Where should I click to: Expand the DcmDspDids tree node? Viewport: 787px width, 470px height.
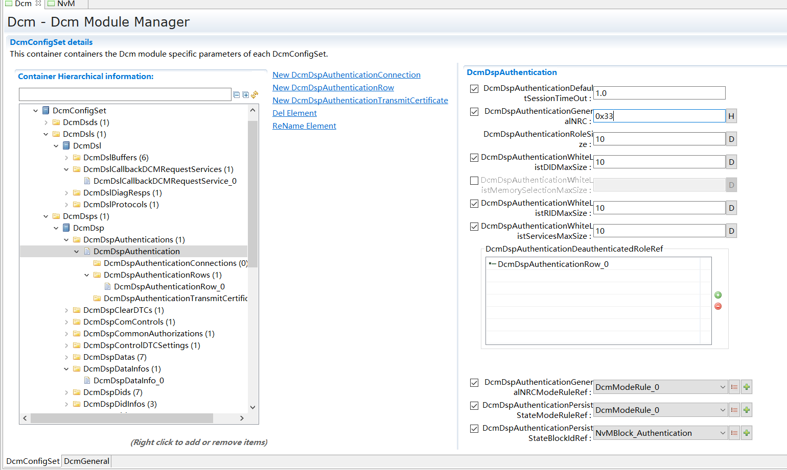coord(66,392)
